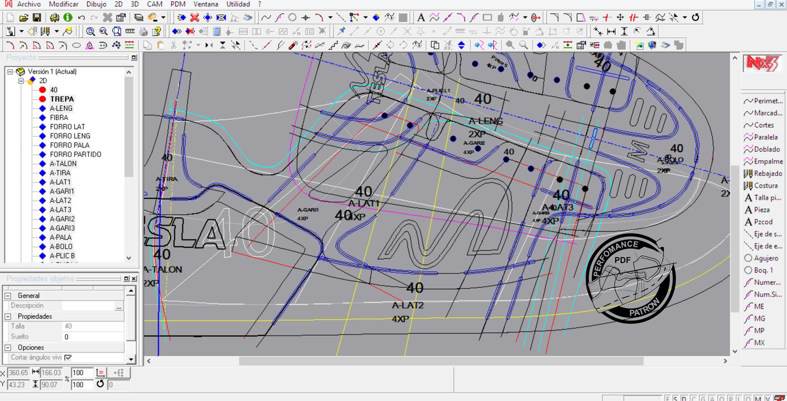Collapse the Propiedades section

tap(8, 316)
